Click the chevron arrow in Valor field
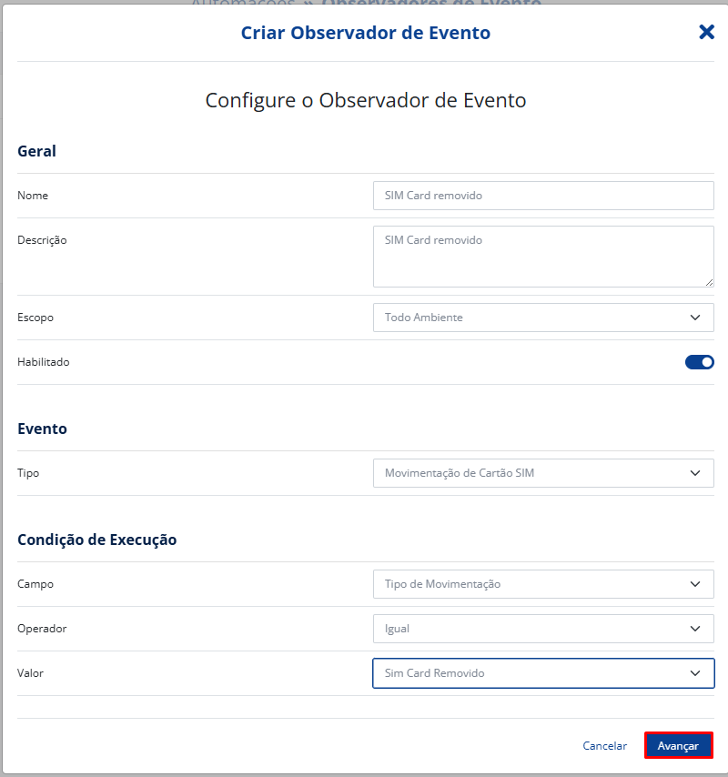The image size is (728, 777). (x=695, y=673)
